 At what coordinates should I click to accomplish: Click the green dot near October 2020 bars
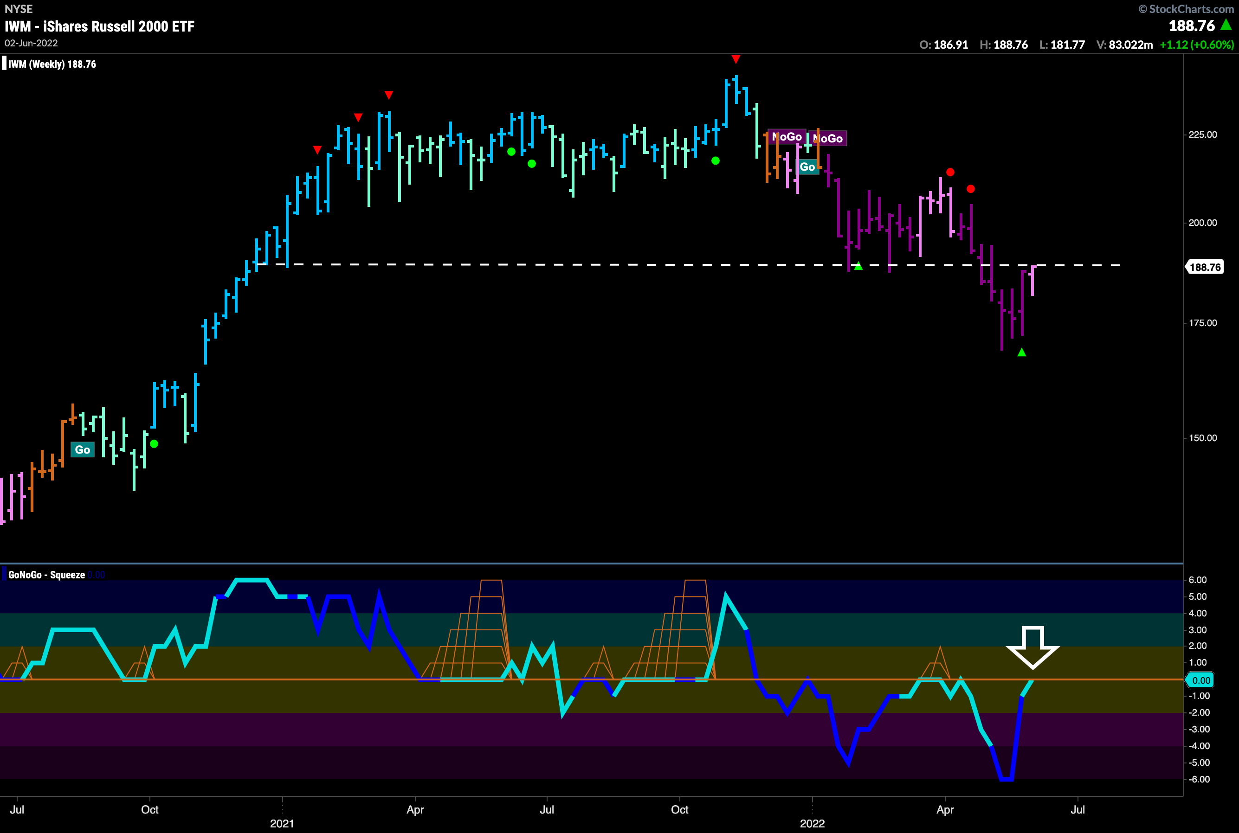(x=154, y=443)
